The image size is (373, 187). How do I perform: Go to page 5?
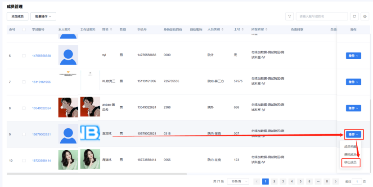pos(301,182)
